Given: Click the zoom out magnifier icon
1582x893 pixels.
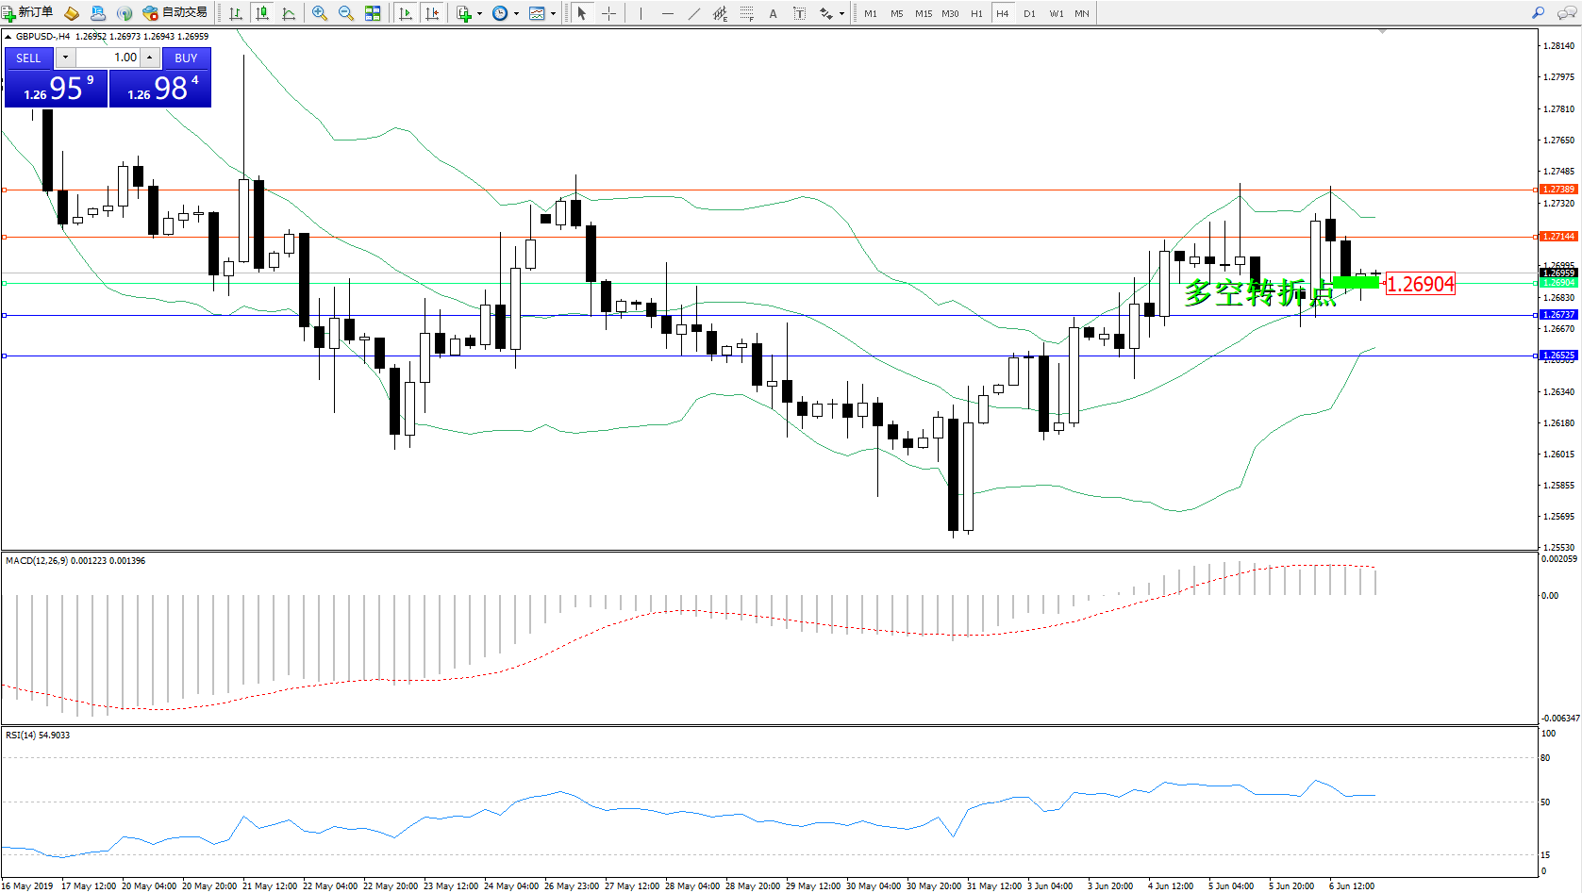Looking at the screenshot, I should click(x=346, y=13).
